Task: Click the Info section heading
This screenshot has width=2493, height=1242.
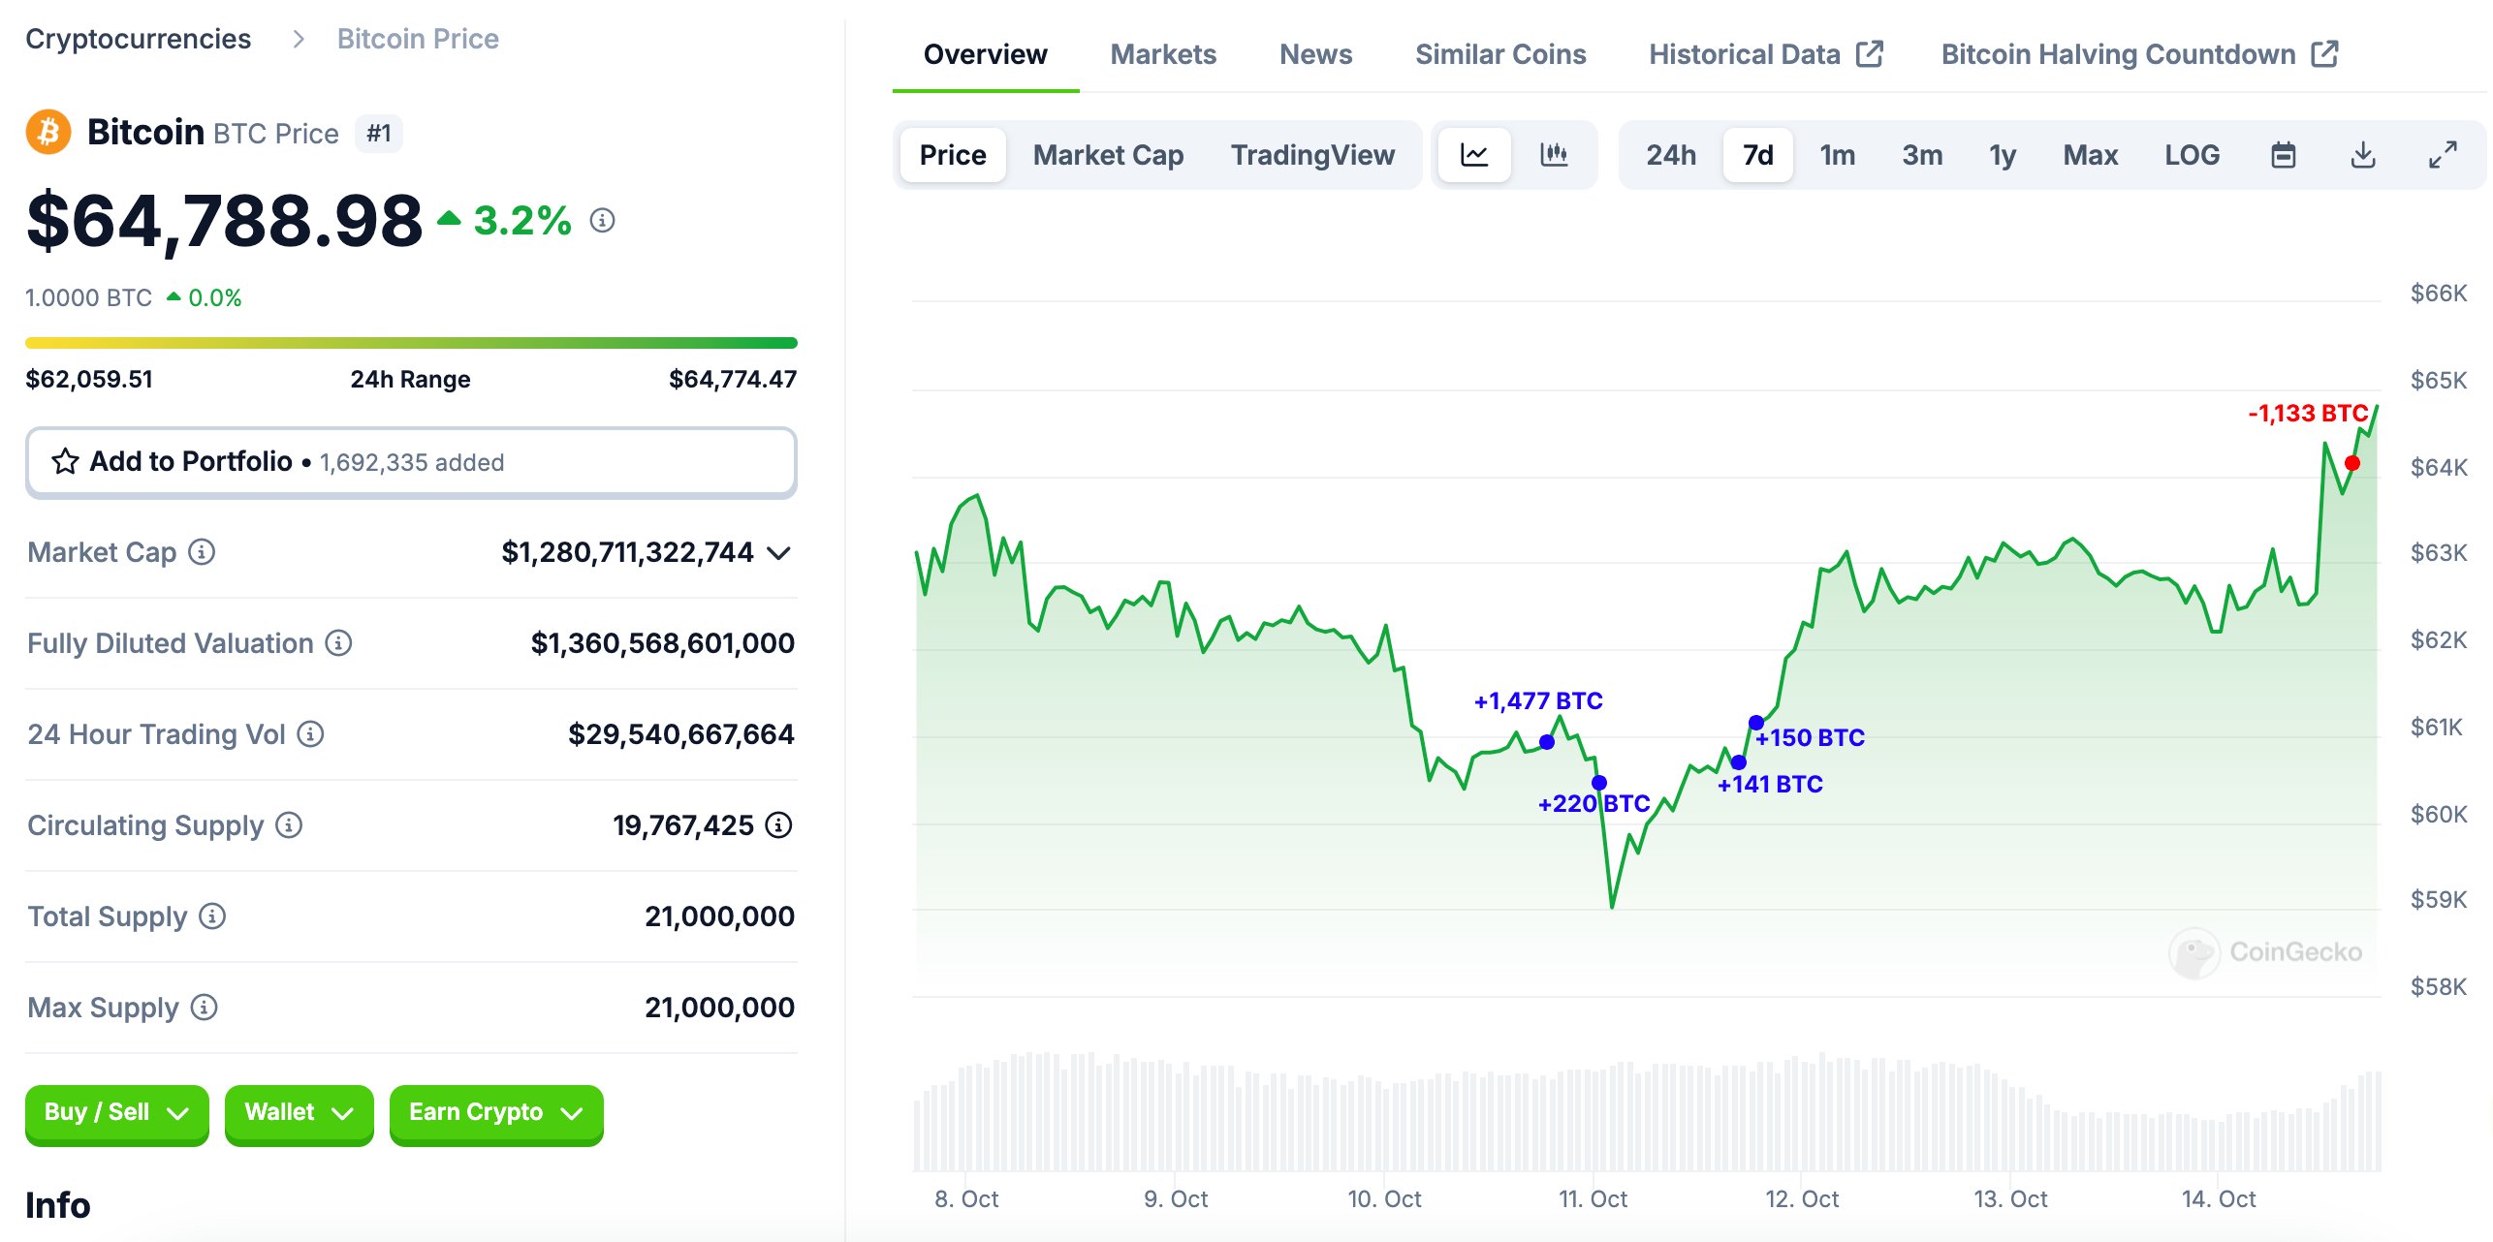Action: pyautogui.click(x=58, y=1205)
